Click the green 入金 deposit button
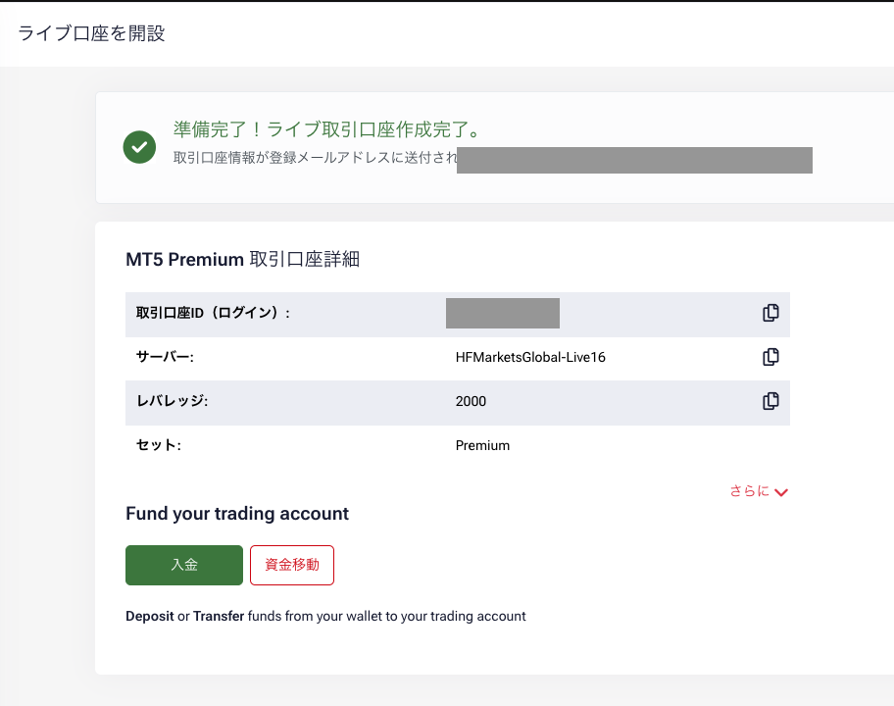The image size is (894, 706). click(x=184, y=565)
